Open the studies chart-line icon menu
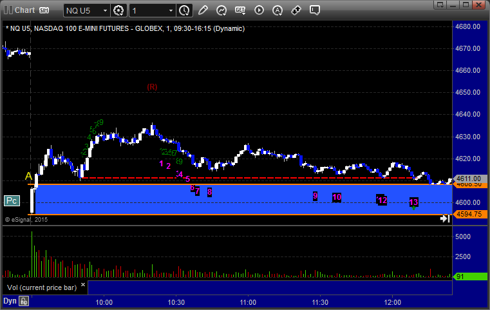The image size is (490, 310). coord(221,10)
